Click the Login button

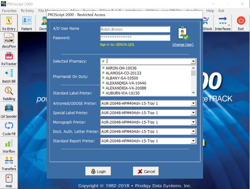(98, 171)
